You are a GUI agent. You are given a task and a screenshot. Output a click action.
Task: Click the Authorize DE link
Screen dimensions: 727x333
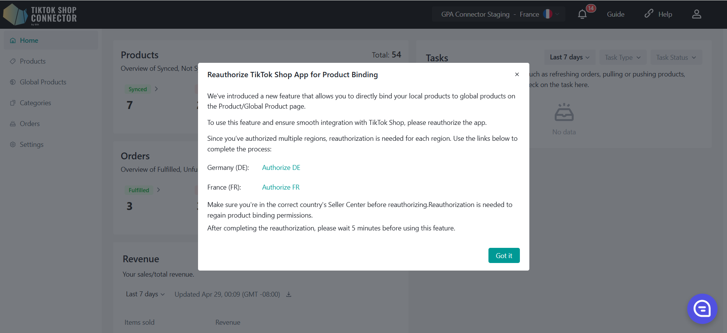[x=281, y=168]
